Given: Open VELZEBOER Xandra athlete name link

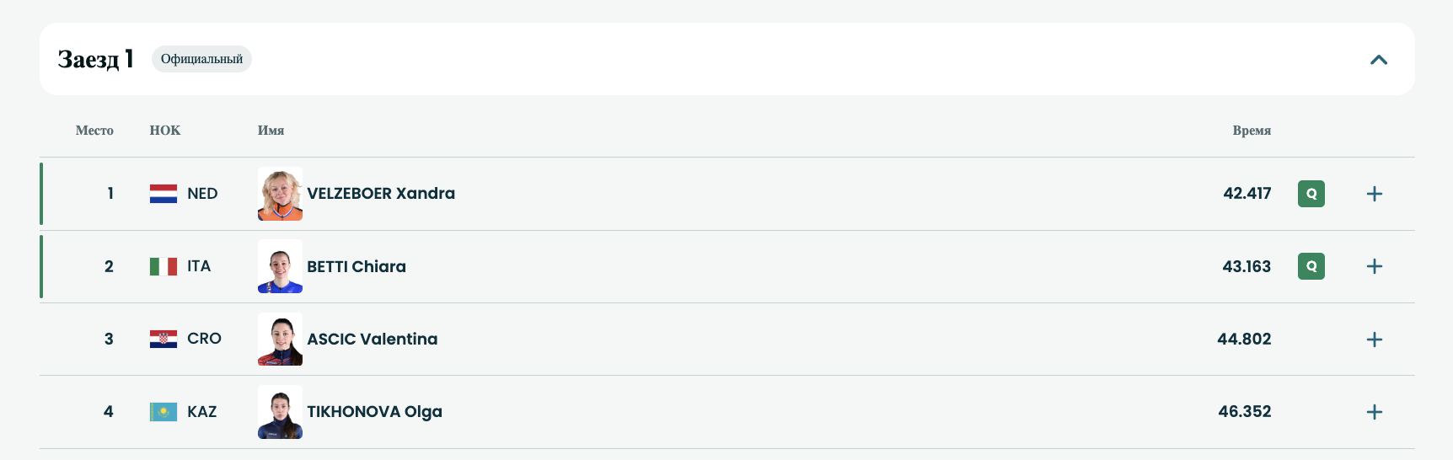Looking at the screenshot, I should tap(381, 194).
